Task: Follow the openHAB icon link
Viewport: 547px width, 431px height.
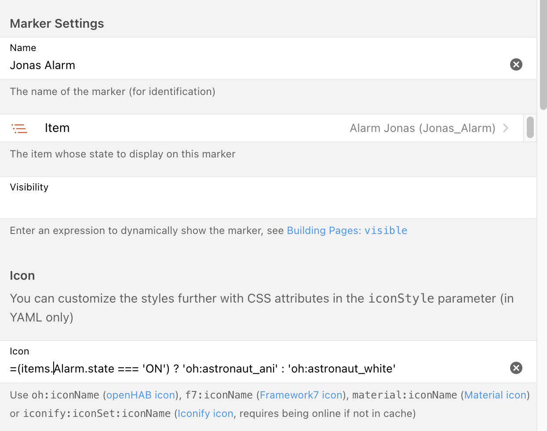Action: coord(141,395)
